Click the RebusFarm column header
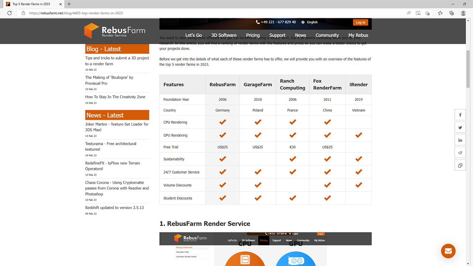The height and width of the screenshot is (266, 473). point(222,85)
